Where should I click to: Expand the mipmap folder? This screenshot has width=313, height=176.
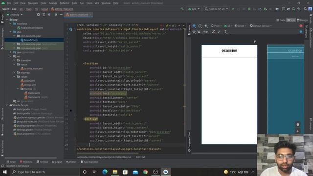click(x=14, y=73)
